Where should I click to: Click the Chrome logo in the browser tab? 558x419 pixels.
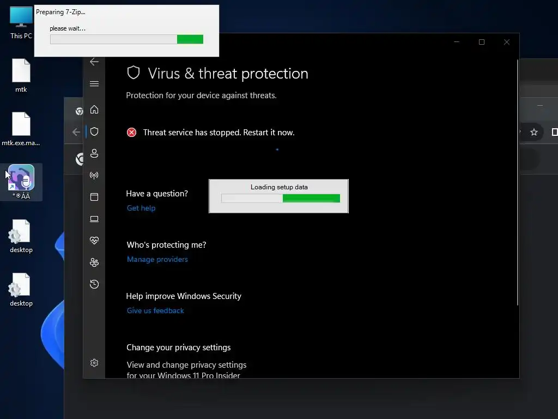(79, 111)
